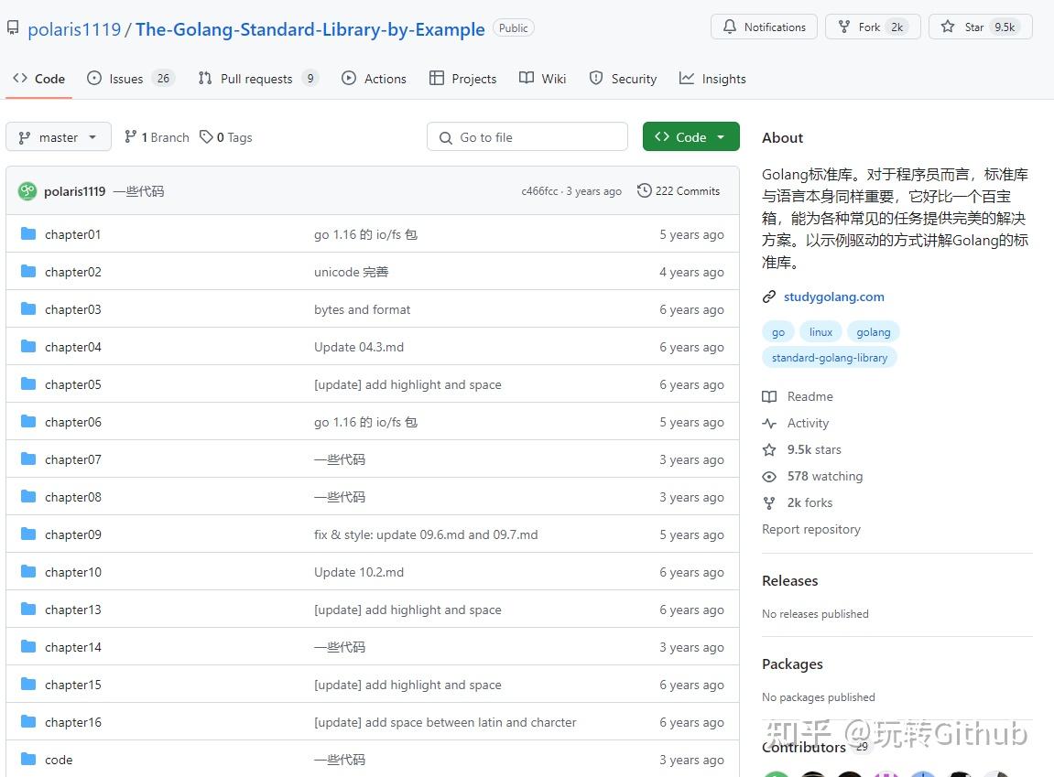1054x777 pixels.
Task: Open the chapter01 folder
Action: (x=72, y=233)
